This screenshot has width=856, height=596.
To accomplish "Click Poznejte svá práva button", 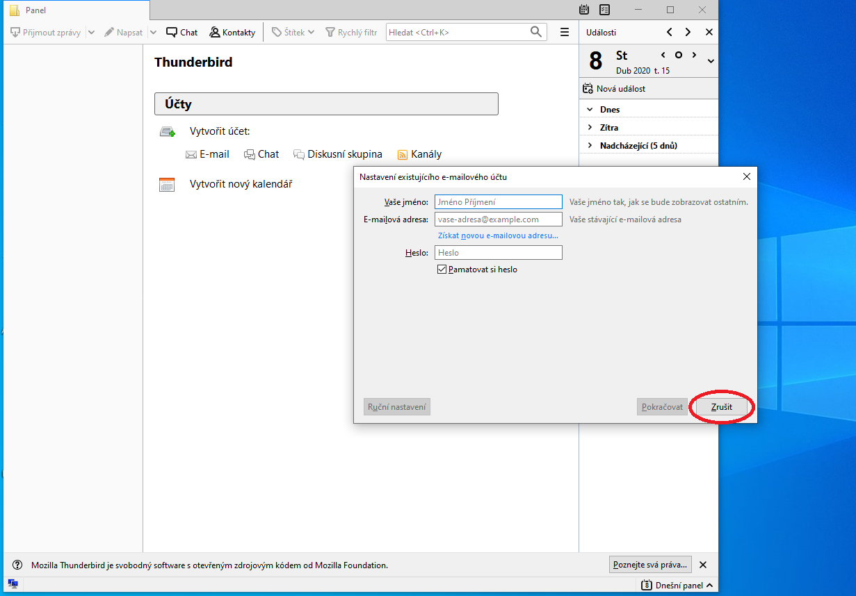I will point(651,565).
